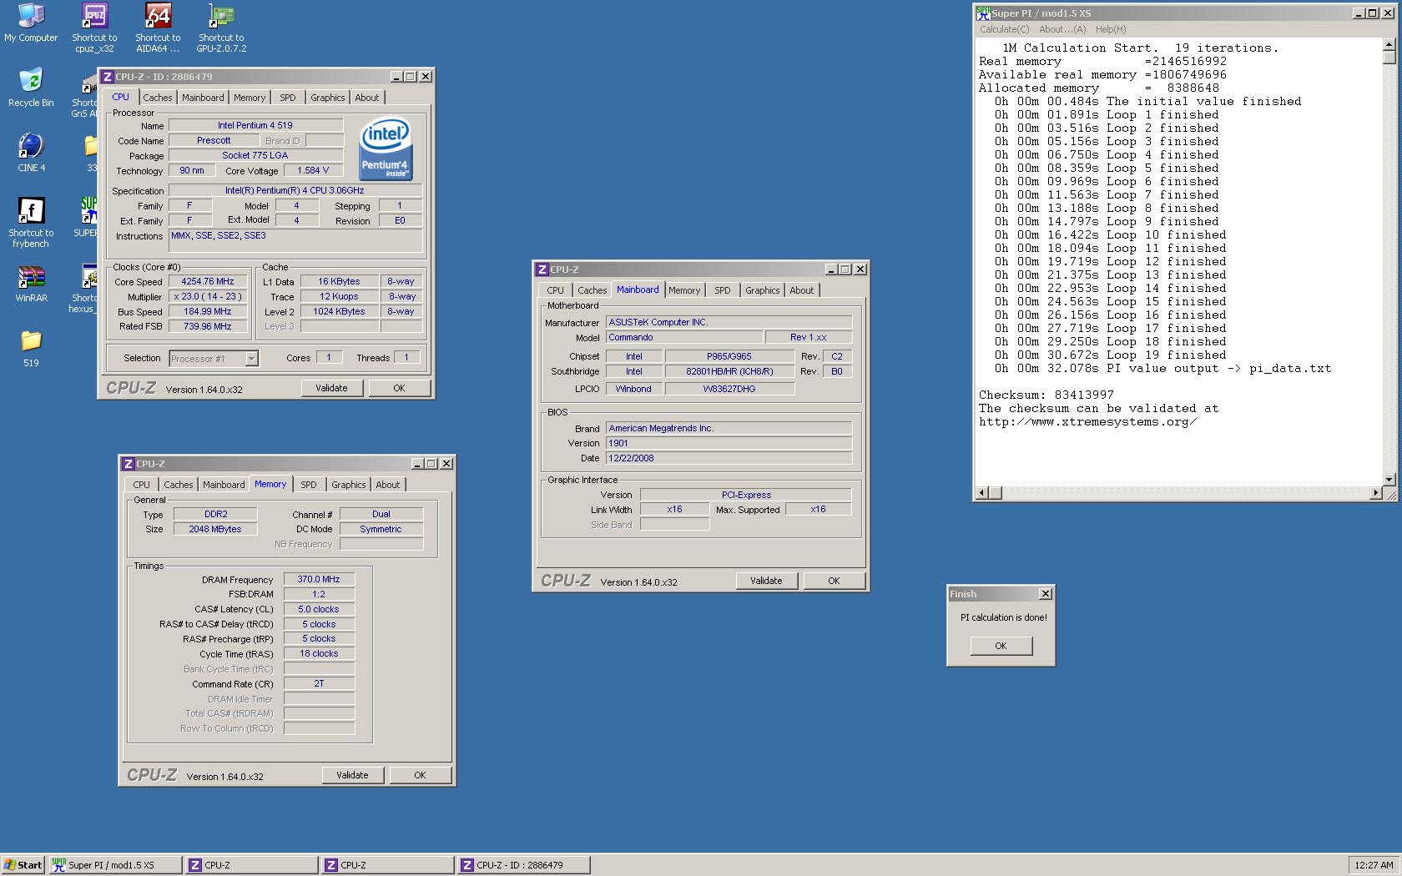Click OK in the CPU-Z Mainboard window
Image resolution: width=1402 pixels, height=876 pixels.
point(834,581)
